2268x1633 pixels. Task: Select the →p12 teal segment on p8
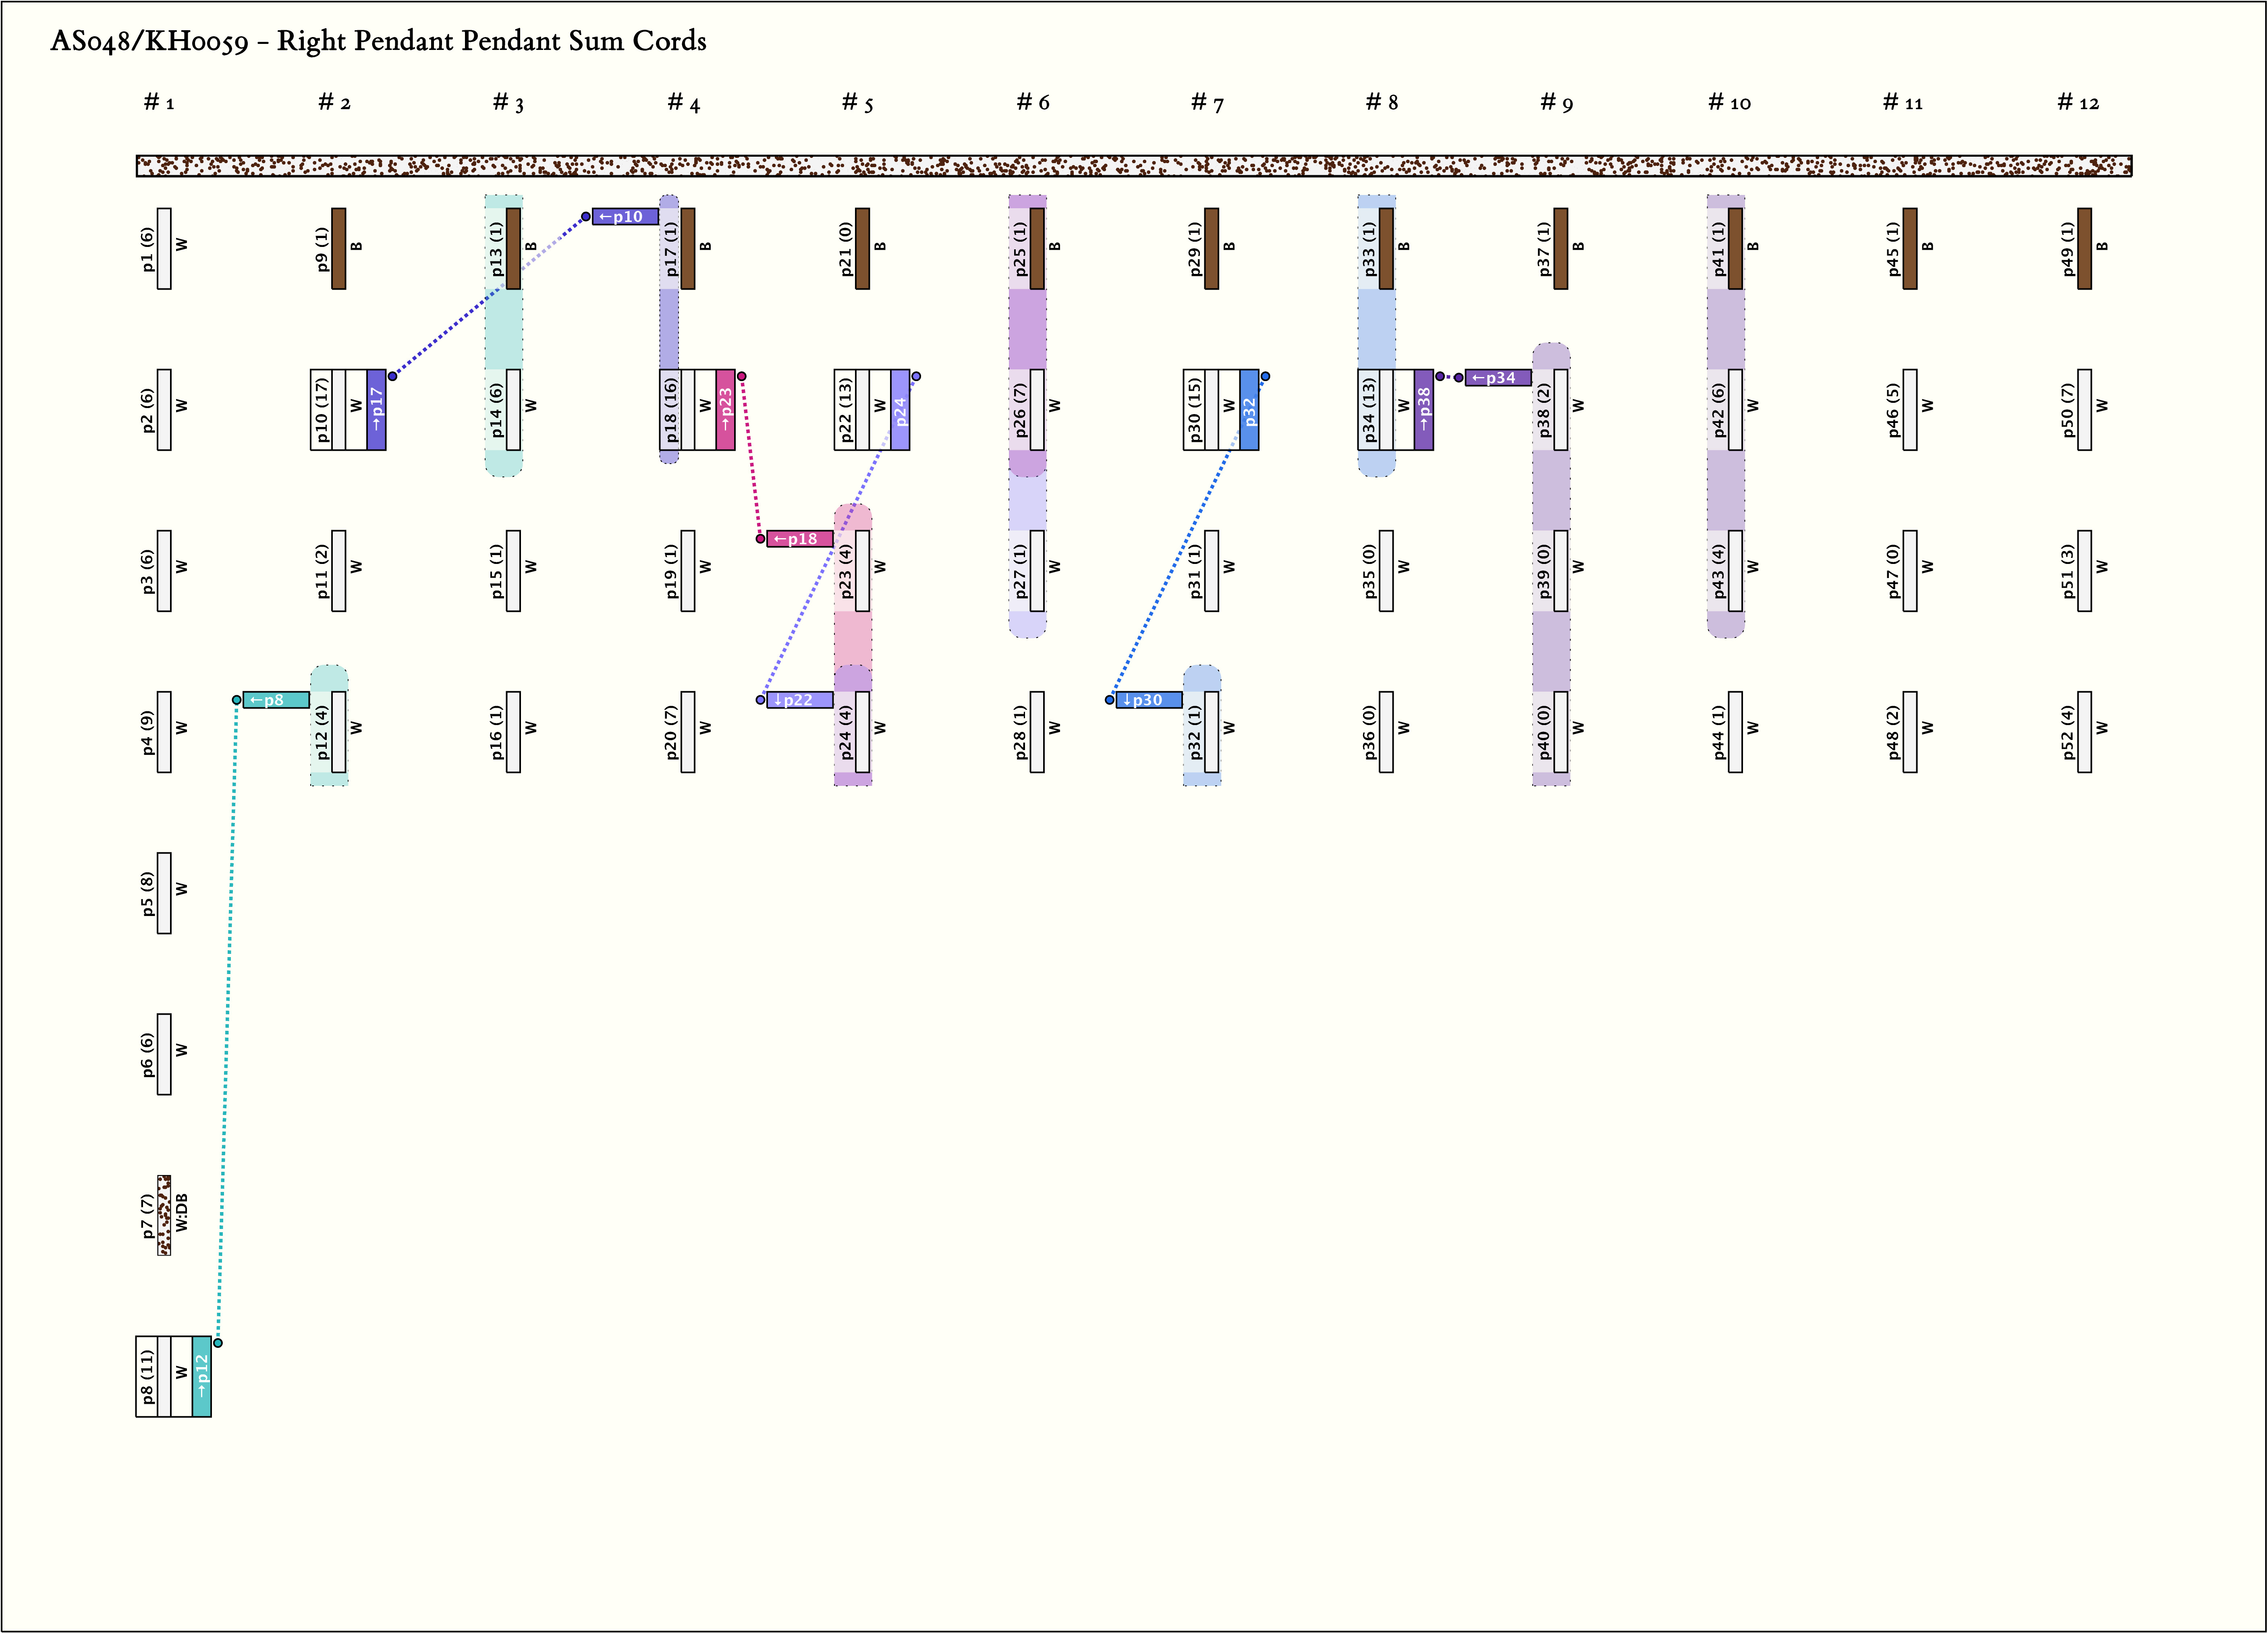click(x=201, y=1376)
